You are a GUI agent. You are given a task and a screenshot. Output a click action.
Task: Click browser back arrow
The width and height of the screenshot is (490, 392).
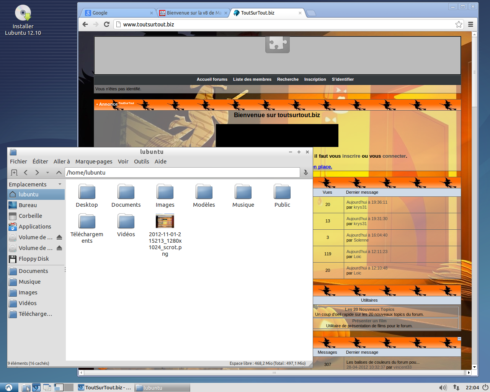point(85,24)
